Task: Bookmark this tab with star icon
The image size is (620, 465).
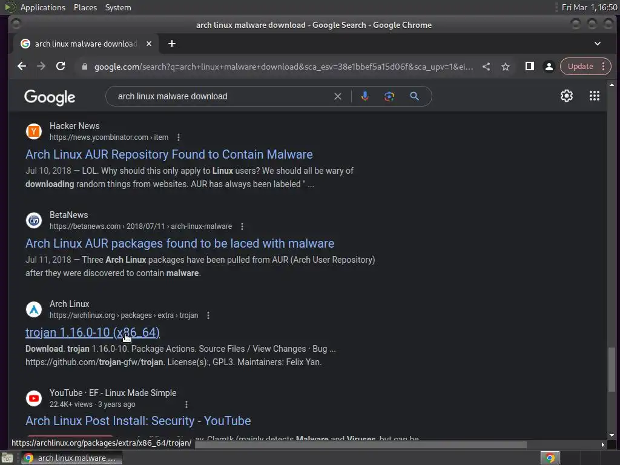Action: 506,67
